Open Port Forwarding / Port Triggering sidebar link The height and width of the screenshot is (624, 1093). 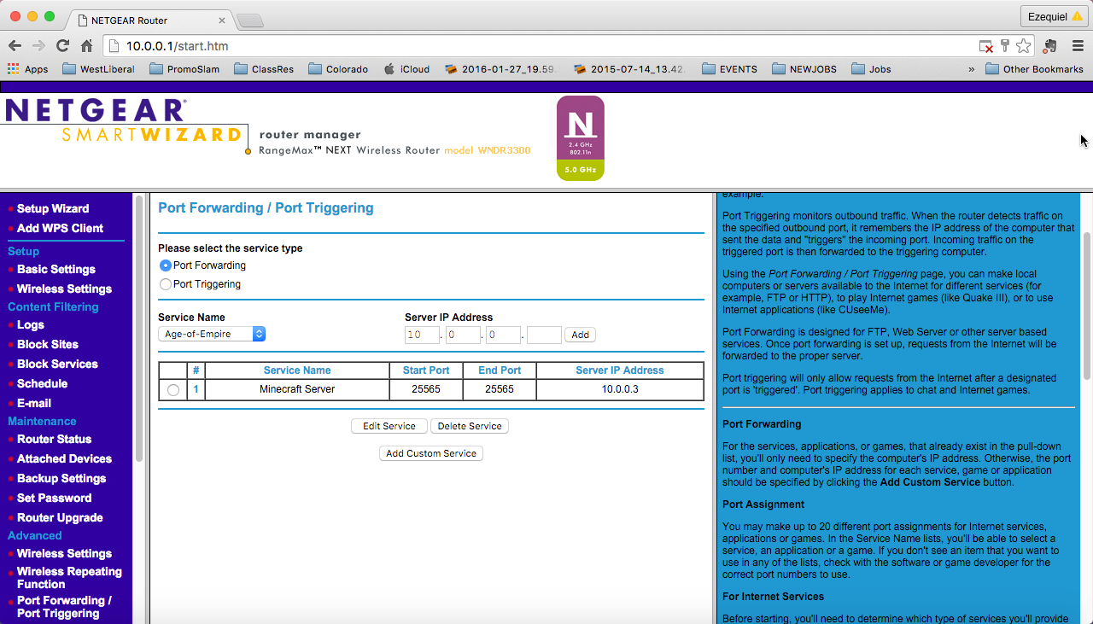coord(64,607)
